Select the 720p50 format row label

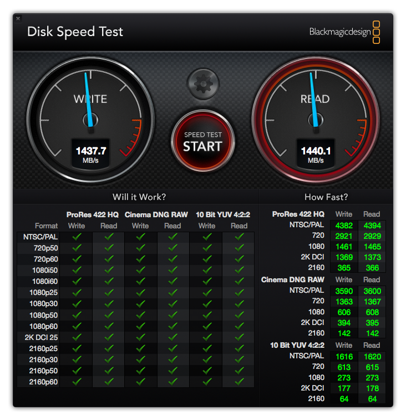45,248
